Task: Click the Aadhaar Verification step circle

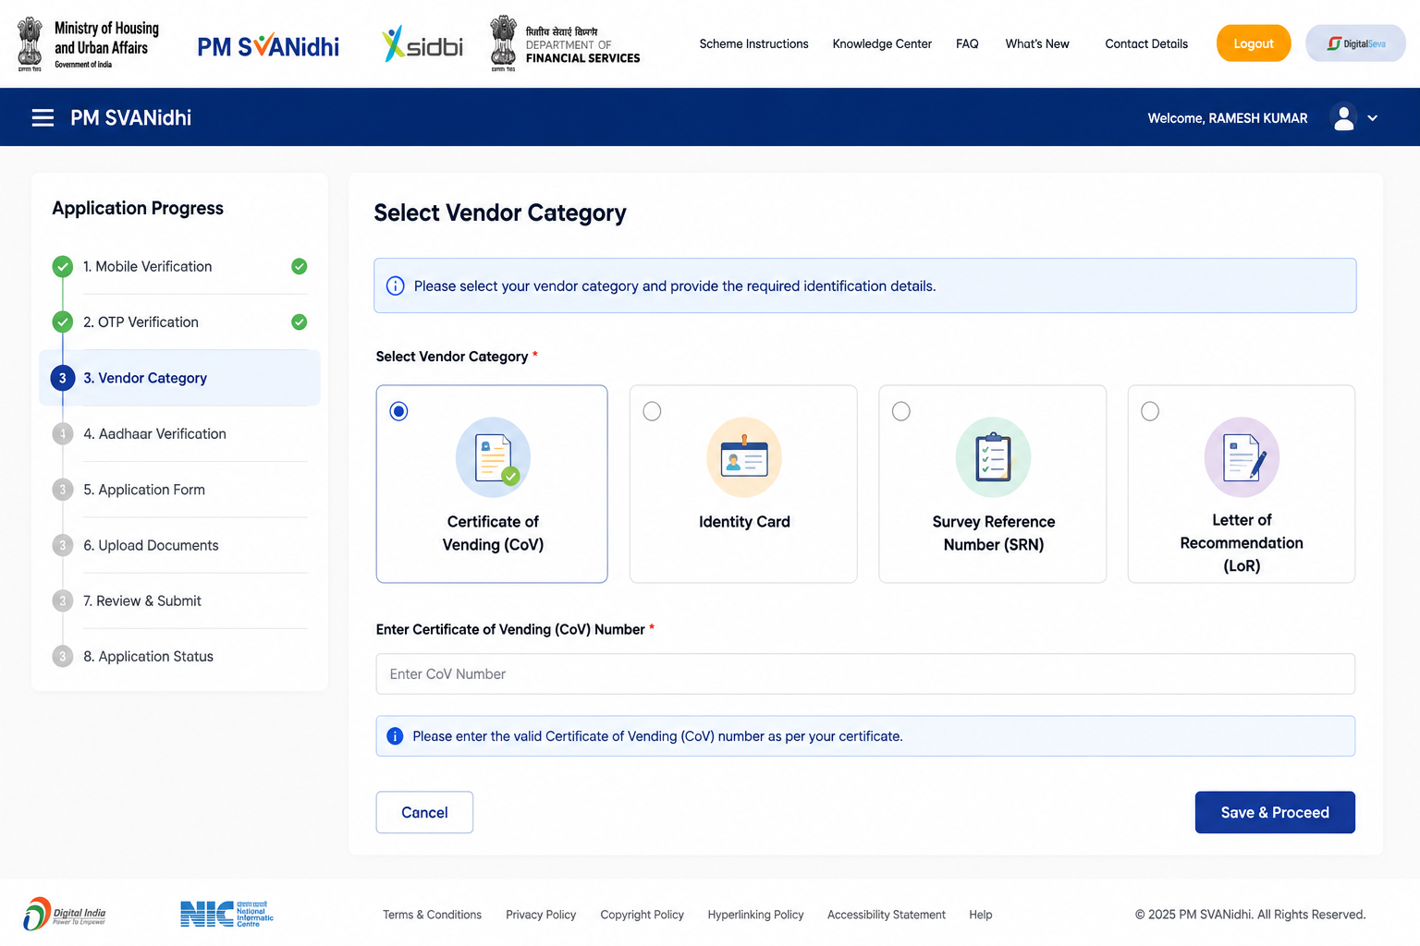Action: click(x=63, y=434)
